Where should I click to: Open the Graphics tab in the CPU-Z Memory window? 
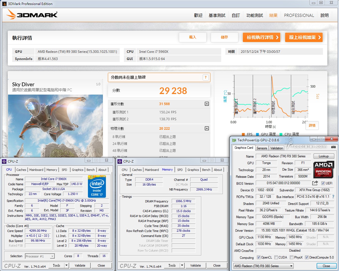193,170
